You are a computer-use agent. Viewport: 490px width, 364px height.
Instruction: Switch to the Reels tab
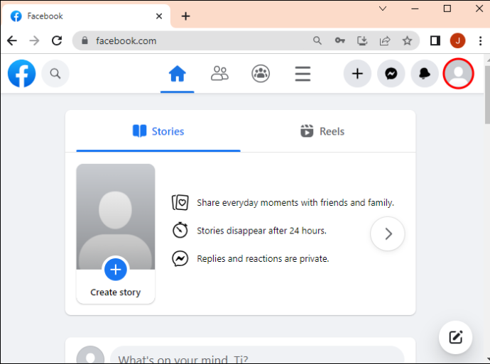point(322,131)
